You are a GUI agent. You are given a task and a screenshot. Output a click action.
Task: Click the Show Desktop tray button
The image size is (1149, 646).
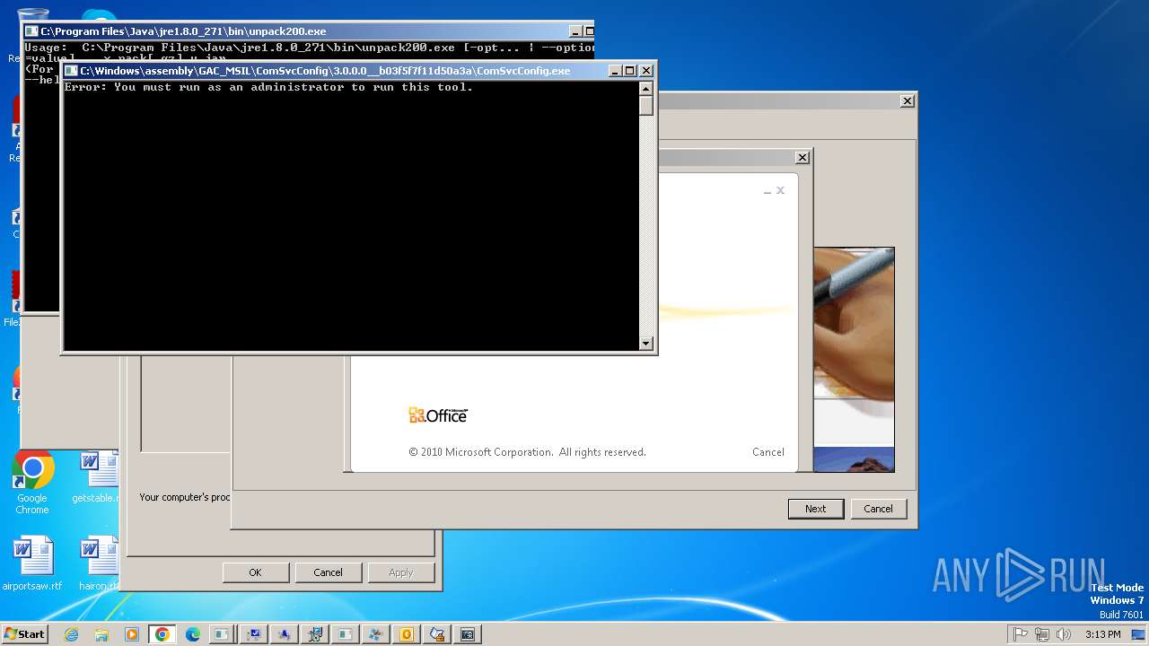tap(1139, 634)
